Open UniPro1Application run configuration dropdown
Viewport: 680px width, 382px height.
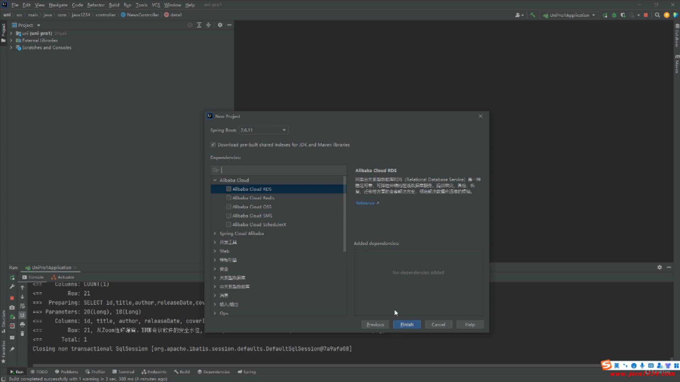pyautogui.click(x=569, y=15)
